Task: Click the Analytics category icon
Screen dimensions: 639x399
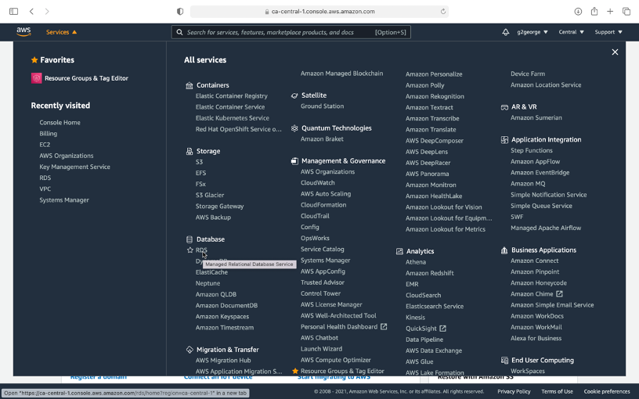Action: coord(399,251)
